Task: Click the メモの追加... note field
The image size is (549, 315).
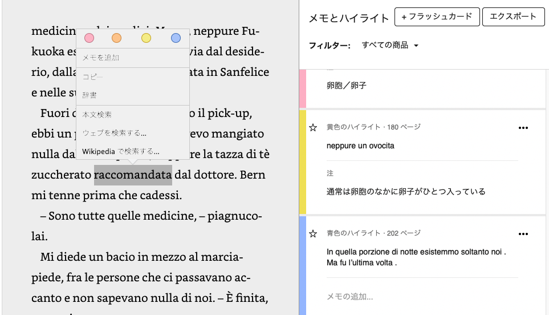Action: pos(349,297)
